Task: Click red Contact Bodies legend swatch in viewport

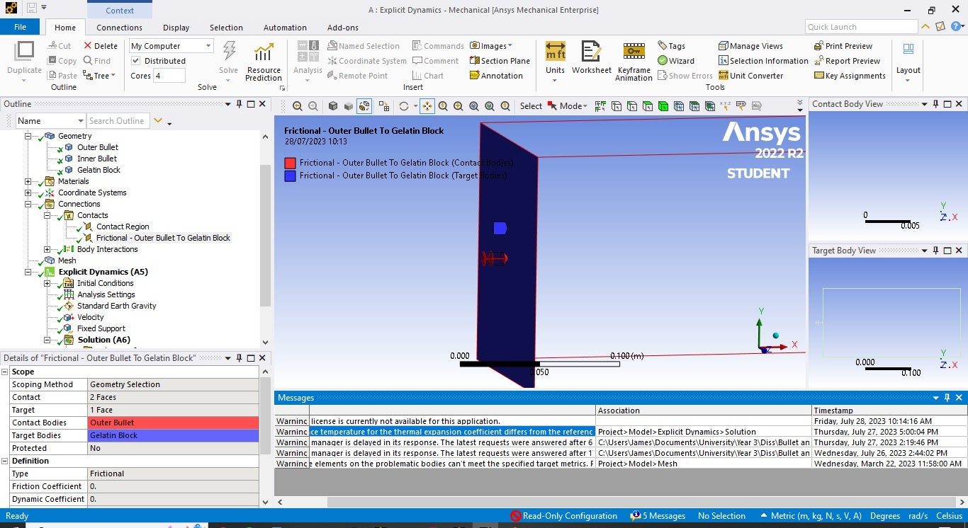Action: click(x=290, y=163)
